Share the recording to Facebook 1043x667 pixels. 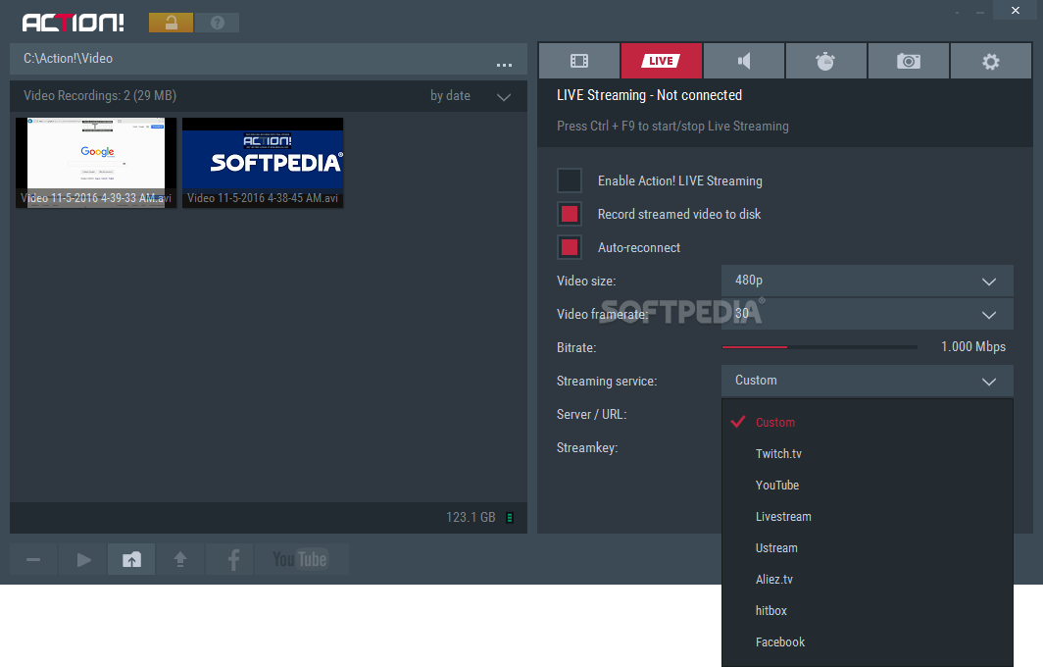(x=230, y=559)
